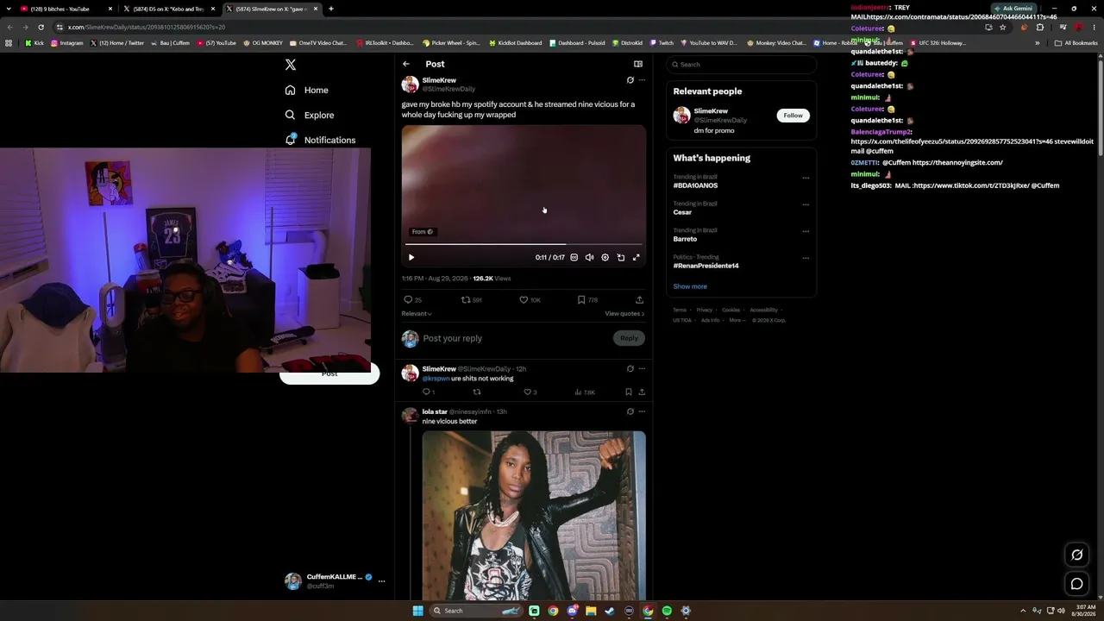Image resolution: width=1104 pixels, height=621 pixels.
Task: Open Steam from the taskbar
Action: [x=610, y=611]
